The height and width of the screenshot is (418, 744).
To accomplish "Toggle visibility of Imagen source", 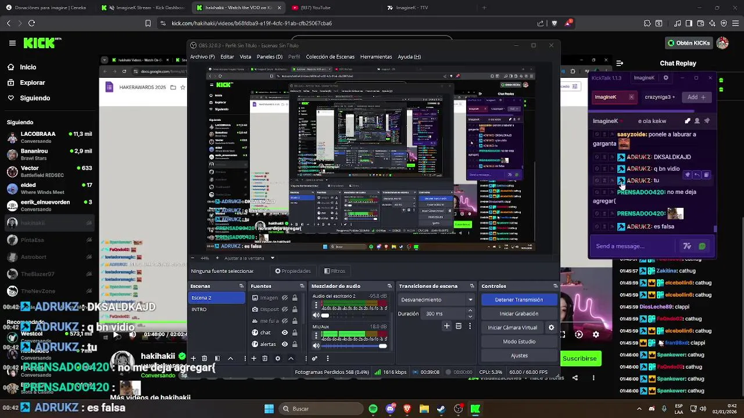I will [285, 298].
